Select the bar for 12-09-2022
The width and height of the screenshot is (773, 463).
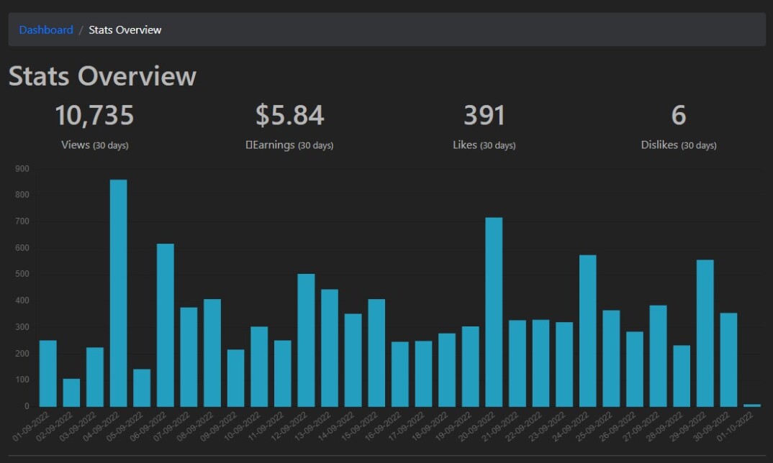[x=306, y=340]
